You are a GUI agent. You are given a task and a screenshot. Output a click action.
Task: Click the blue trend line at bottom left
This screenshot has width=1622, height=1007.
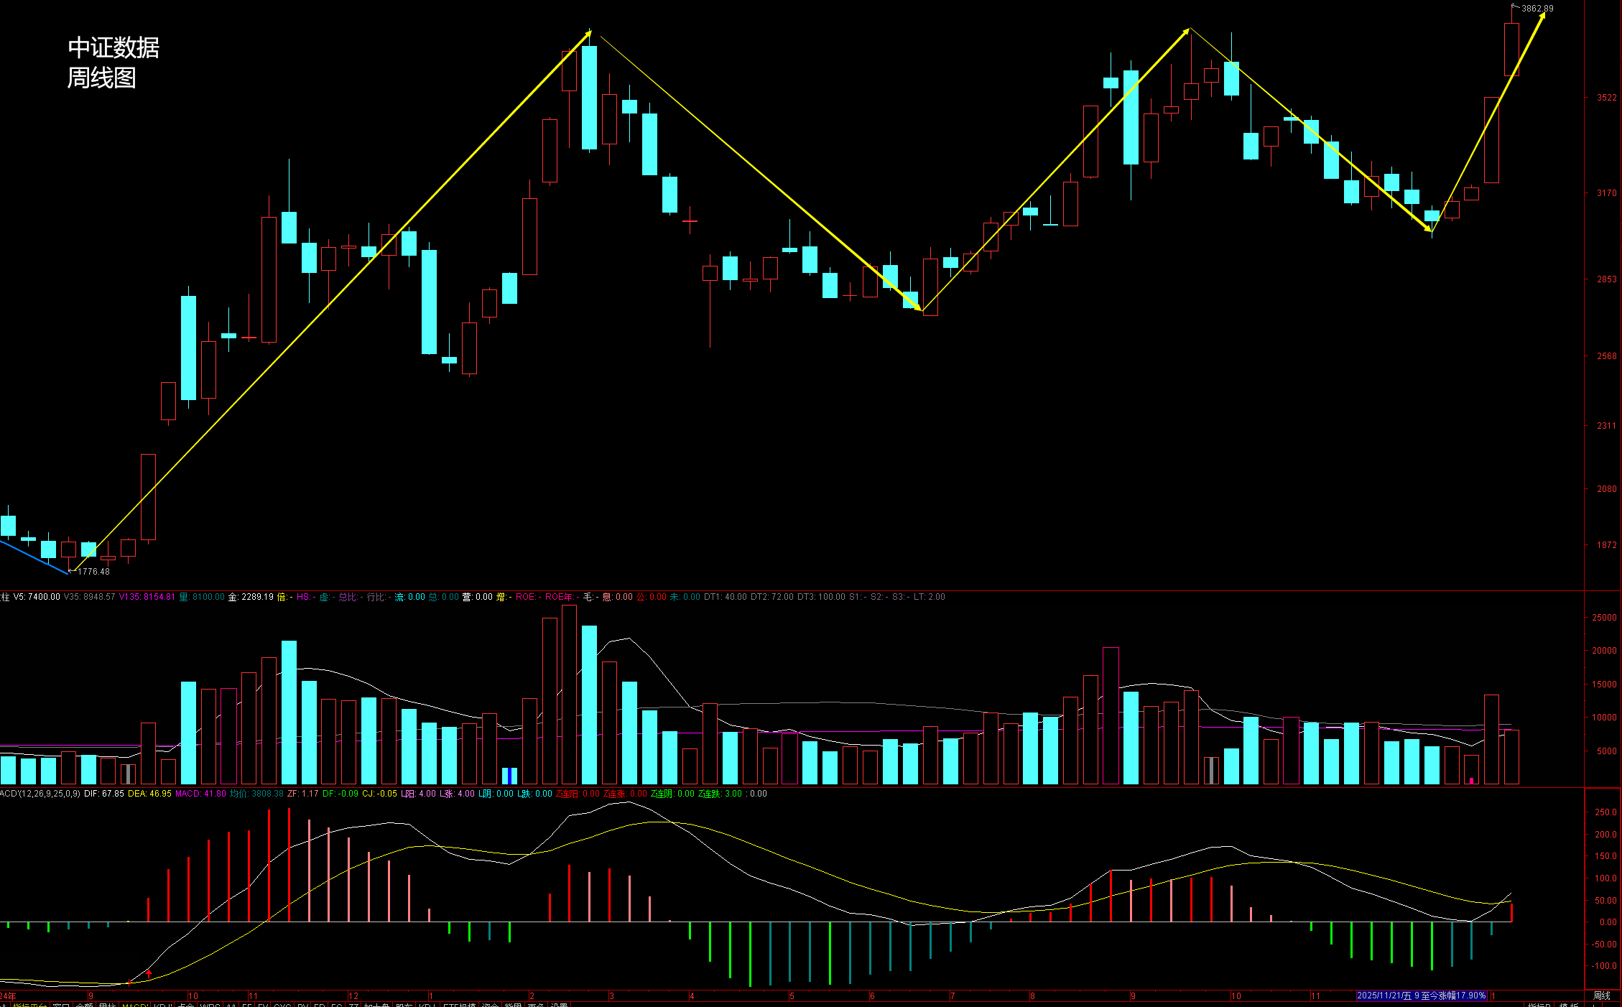pos(32,556)
